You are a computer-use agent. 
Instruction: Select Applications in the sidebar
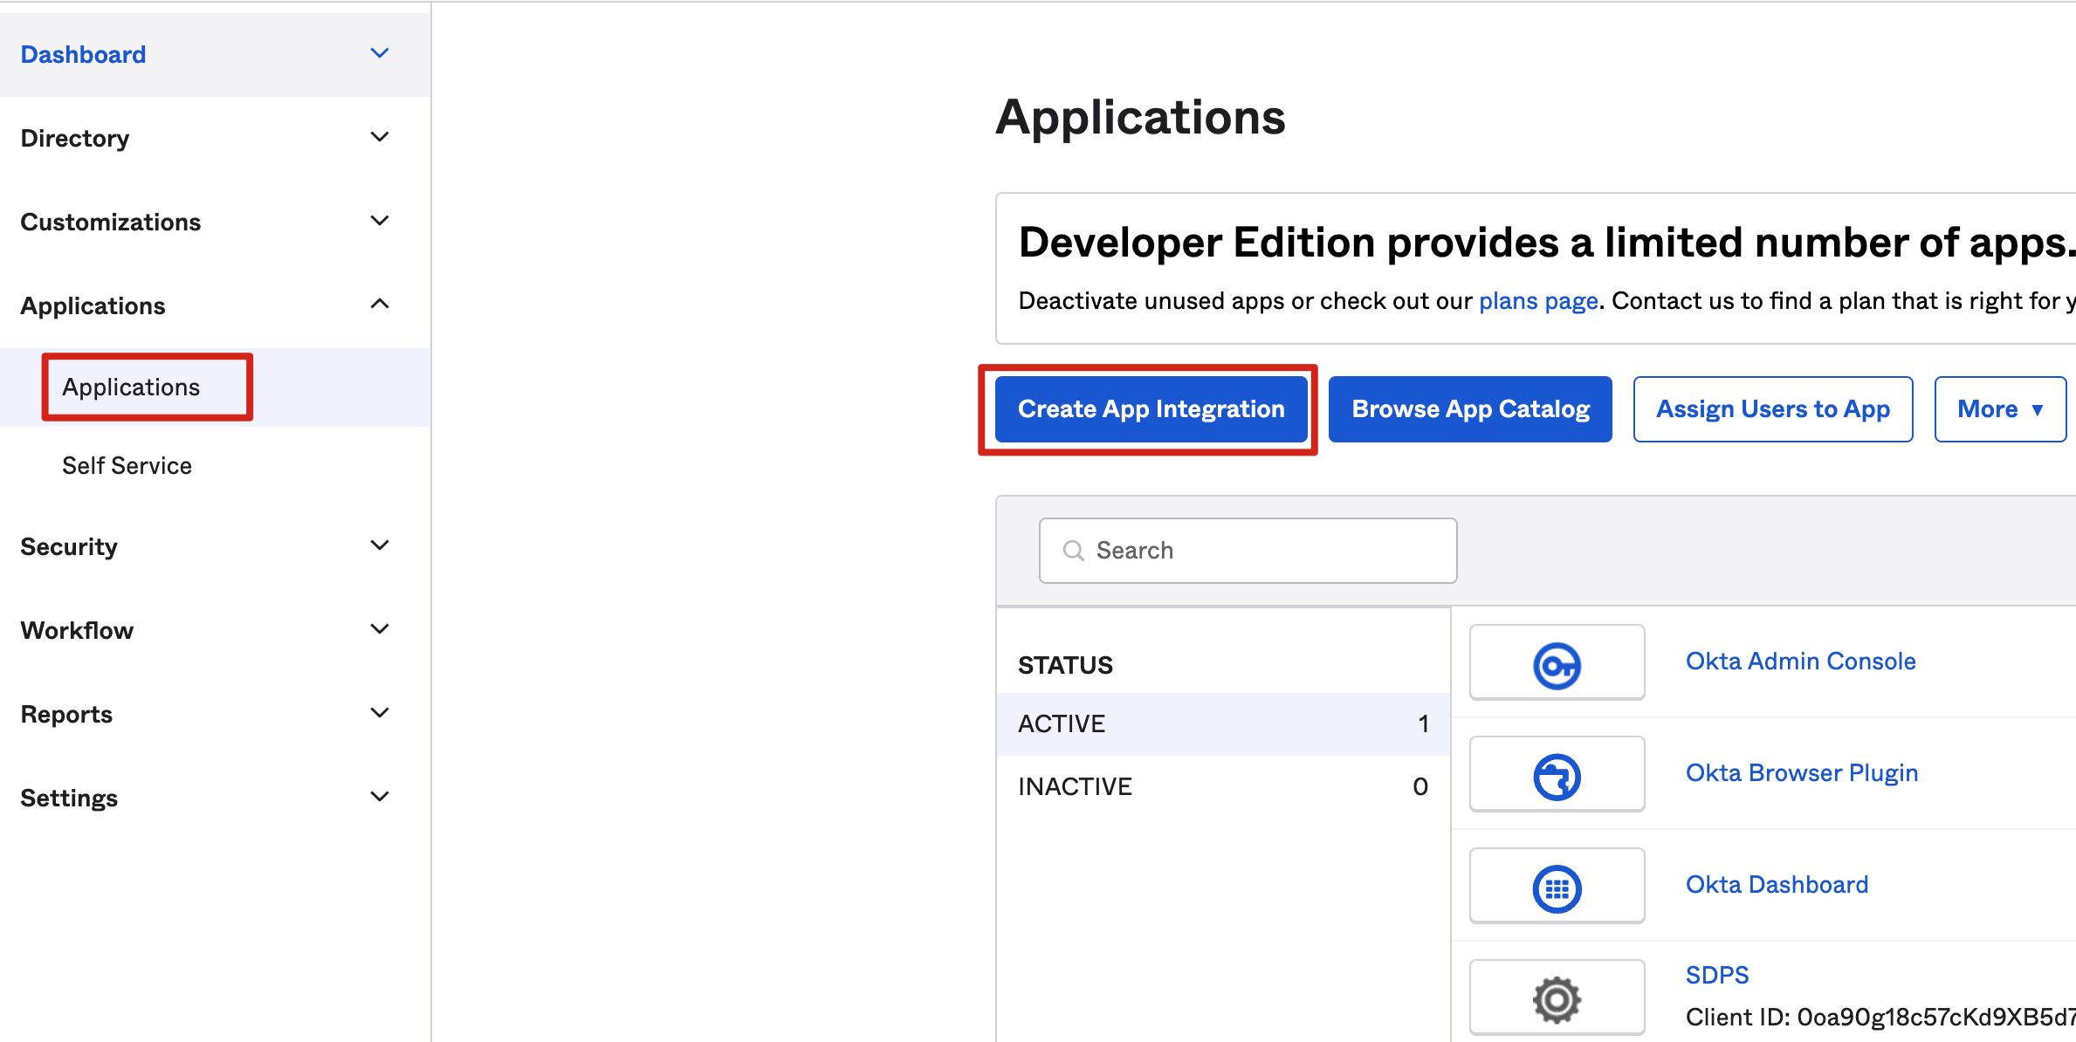[130, 387]
